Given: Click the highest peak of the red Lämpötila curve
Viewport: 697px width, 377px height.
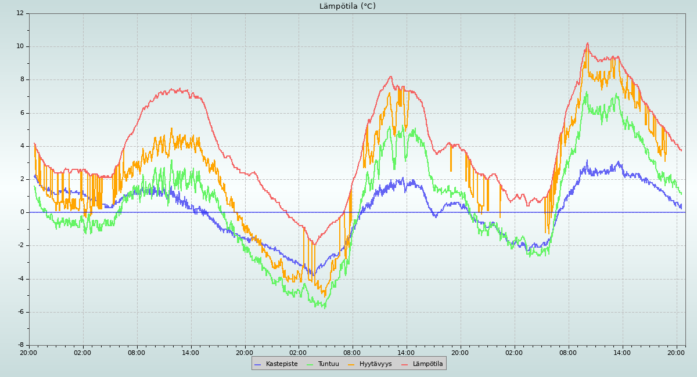Looking at the screenshot, I should pyautogui.click(x=587, y=43).
